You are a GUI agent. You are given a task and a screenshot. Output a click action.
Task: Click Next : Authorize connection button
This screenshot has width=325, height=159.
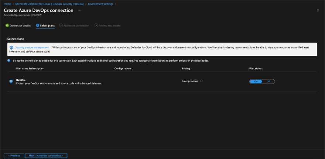[46, 156]
